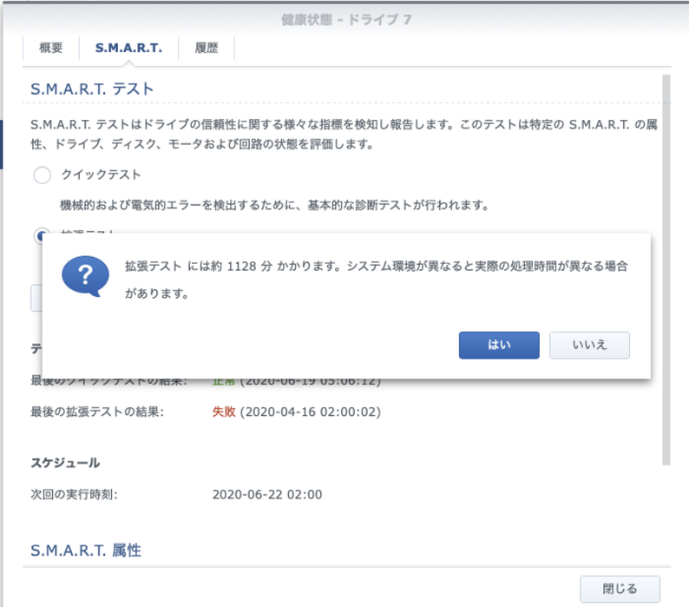
Task: Switch to the 概要 tab
Action: pos(51,49)
